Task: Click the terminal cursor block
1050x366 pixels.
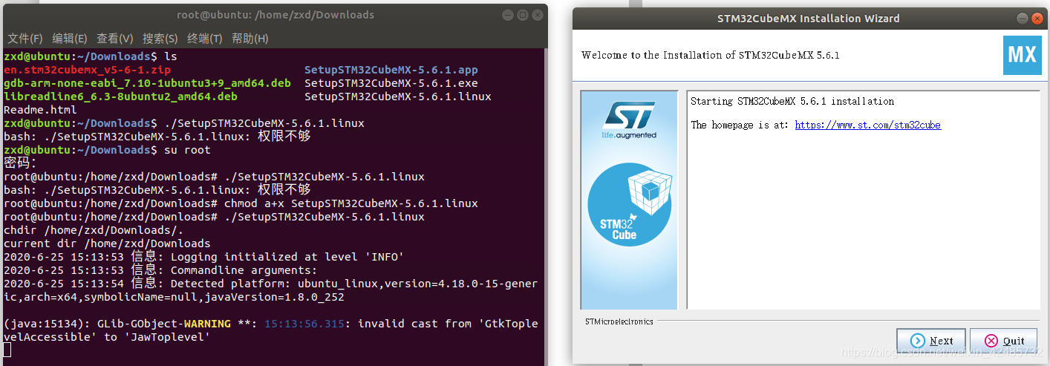Action: click(7, 350)
